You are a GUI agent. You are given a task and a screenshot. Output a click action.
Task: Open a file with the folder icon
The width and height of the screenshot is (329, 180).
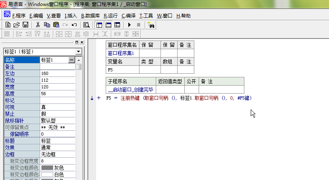tap(16, 25)
